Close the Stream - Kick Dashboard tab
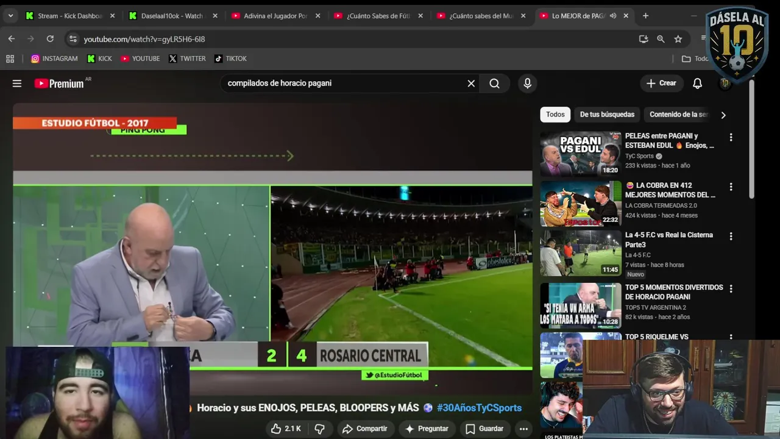 pyautogui.click(x=112, y=16)
